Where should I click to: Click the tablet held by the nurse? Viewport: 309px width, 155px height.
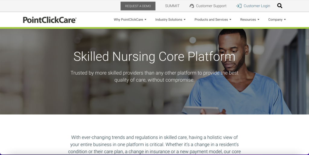pyautogui.click(x=202, y=110)
